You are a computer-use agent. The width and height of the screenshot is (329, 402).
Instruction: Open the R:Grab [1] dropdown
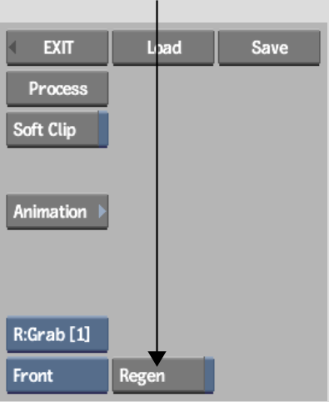pyautogui.click(x=57, y=334)
